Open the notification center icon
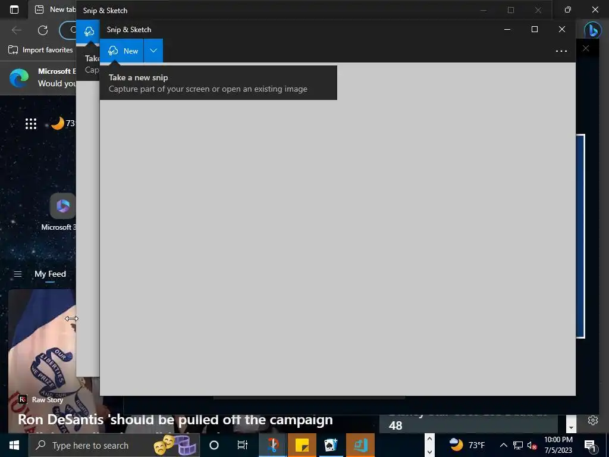The width and height of the screenshot is (609, 457). [590, 445]
